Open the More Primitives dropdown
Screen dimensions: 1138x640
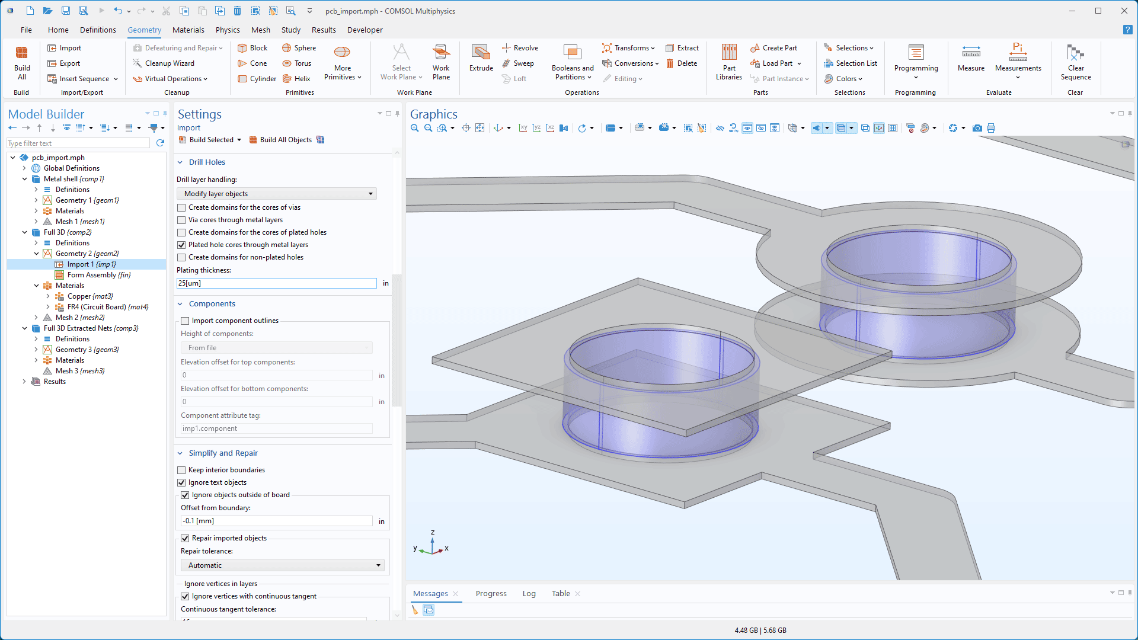[343, 62]
